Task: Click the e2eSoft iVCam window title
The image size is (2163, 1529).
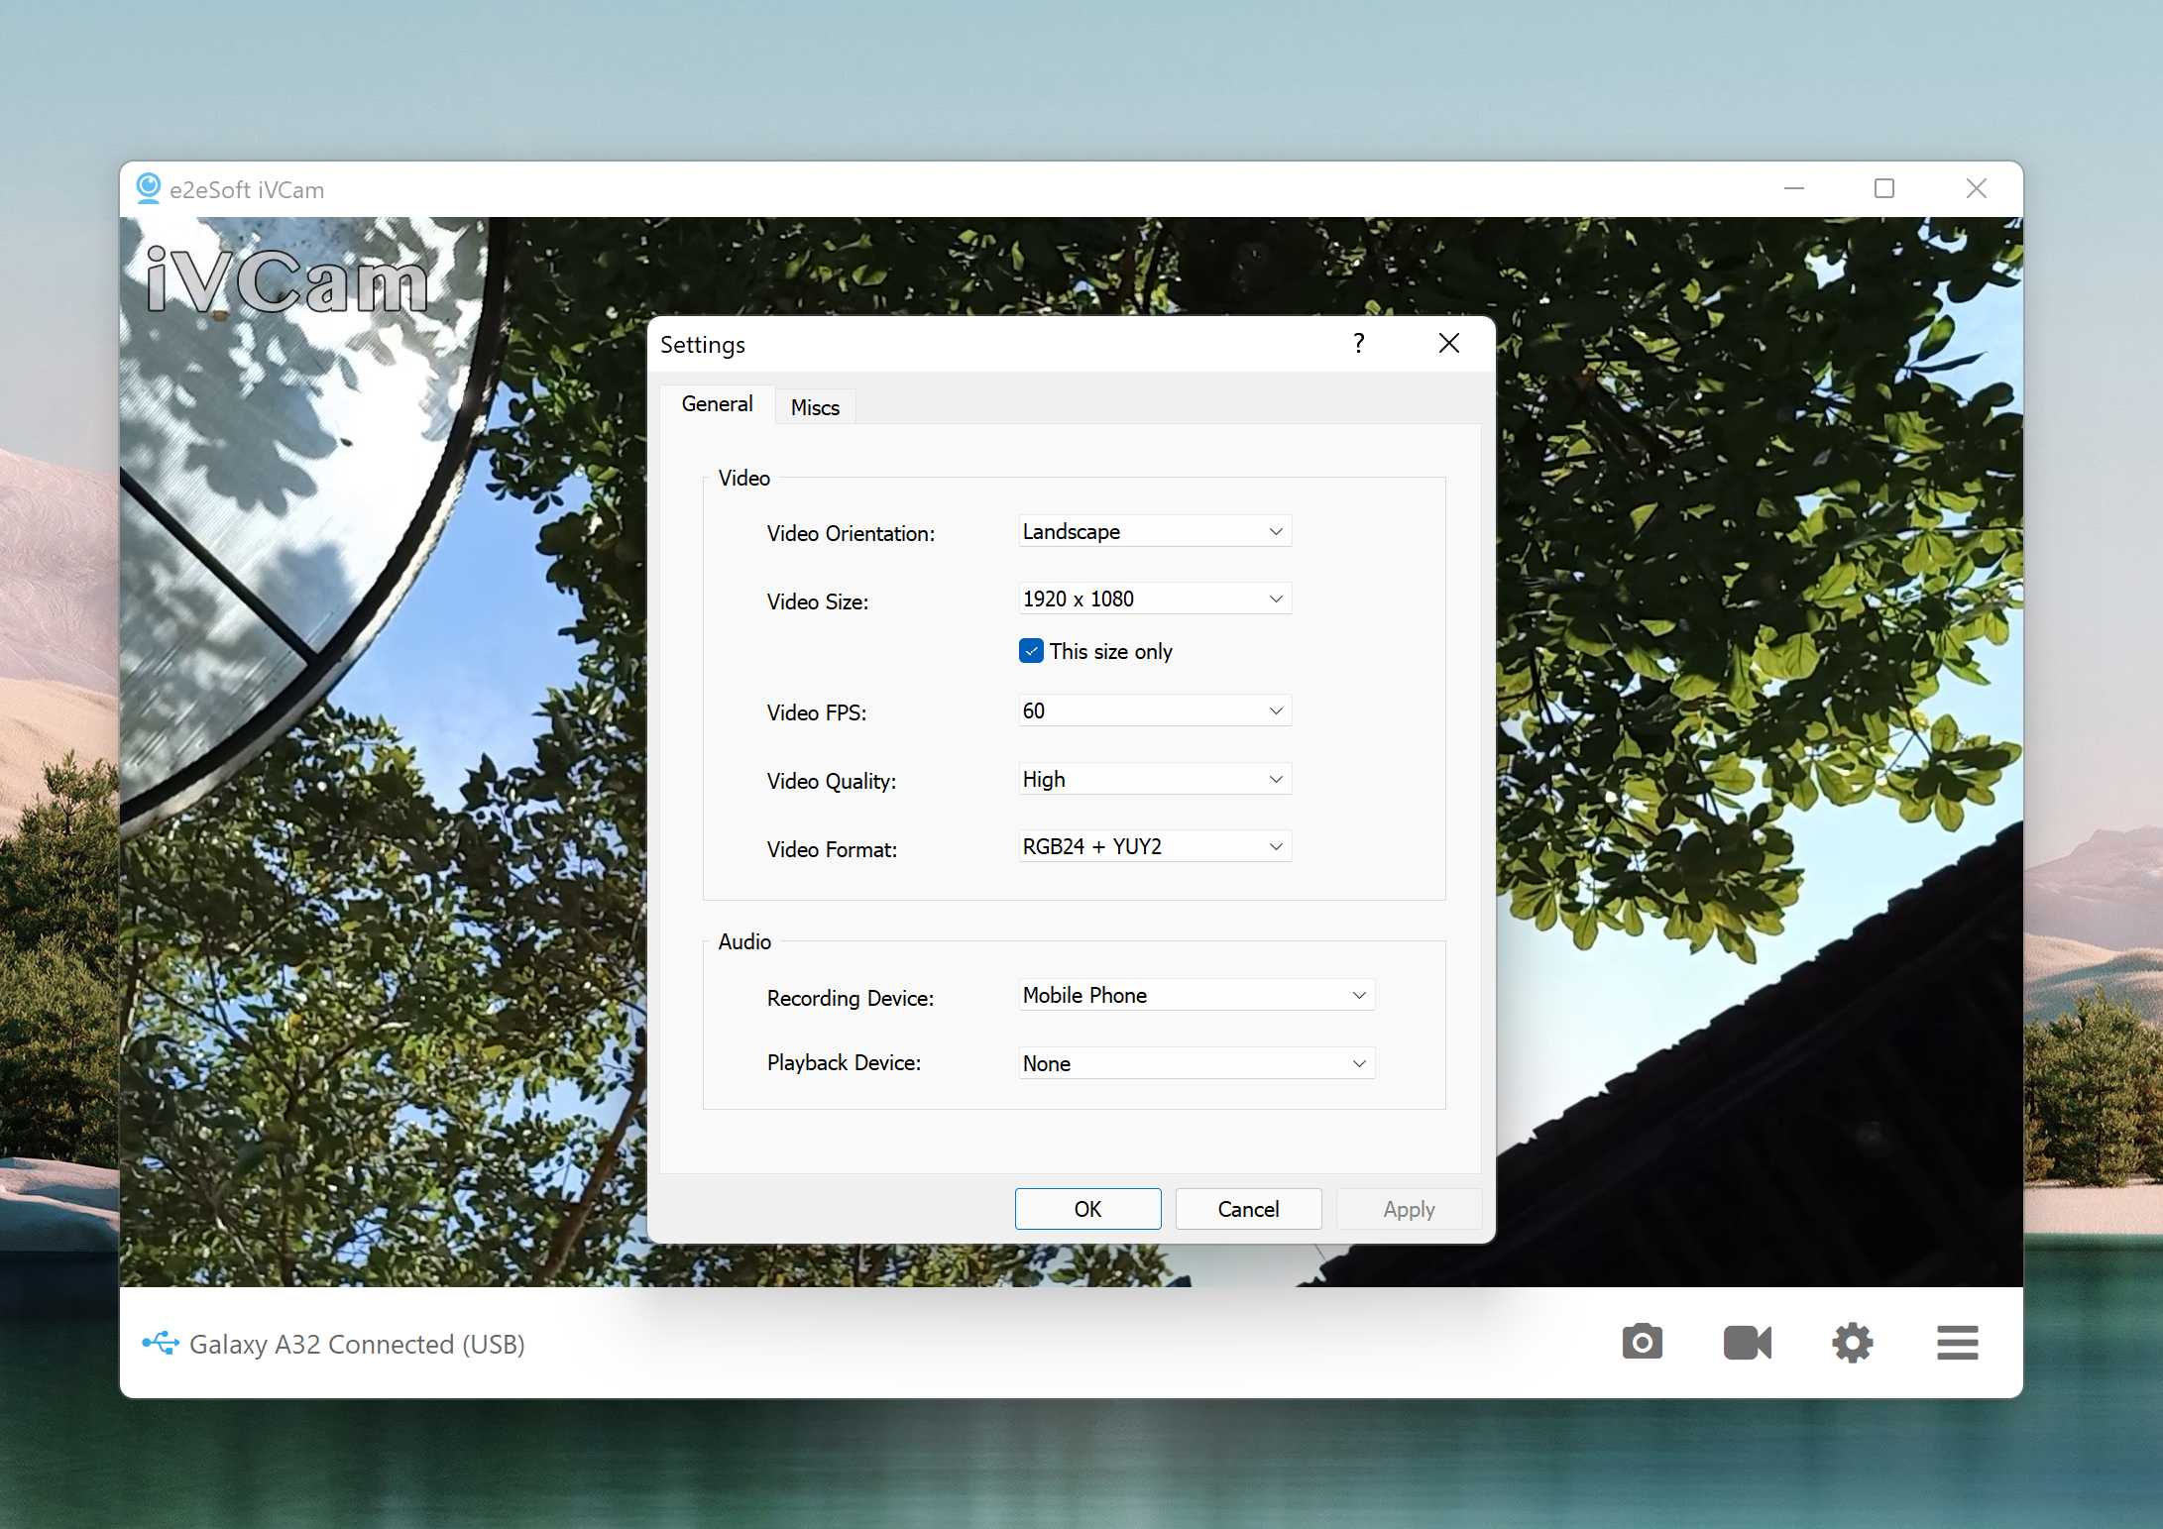Action: (x=247, y=189)
